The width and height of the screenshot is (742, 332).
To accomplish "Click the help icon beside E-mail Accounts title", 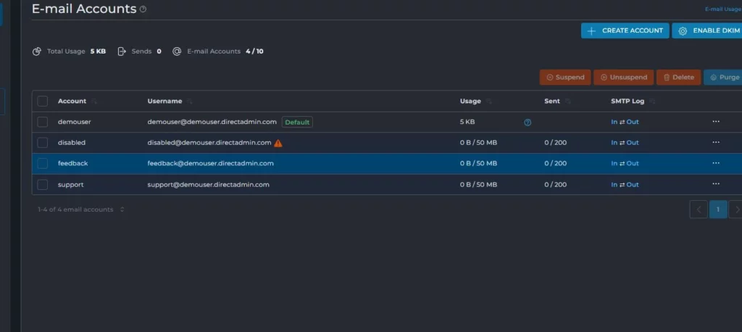I will click(x=143, y=9).
